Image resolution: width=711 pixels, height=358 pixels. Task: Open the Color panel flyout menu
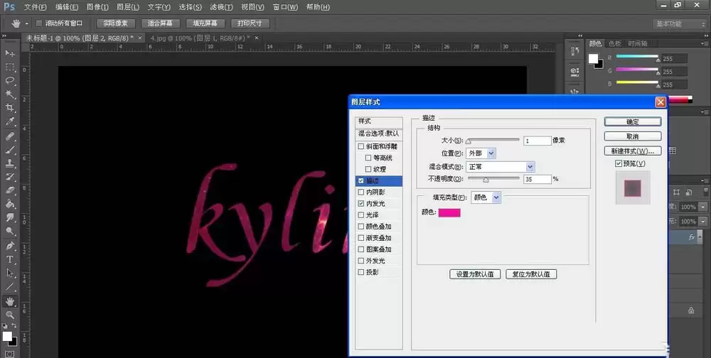[x=704, y=43]
